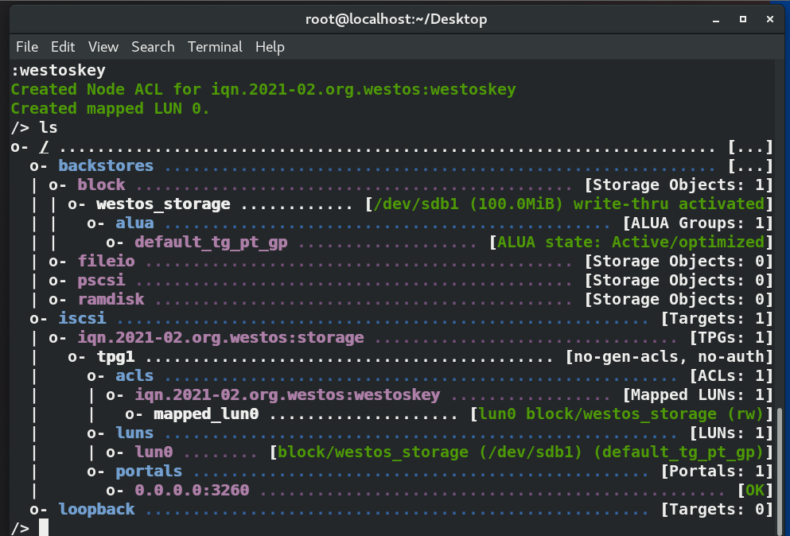The width and height of the screenshot is (790, 536).
Task: Open the Edit menu
Action: [x=63, y=47]
